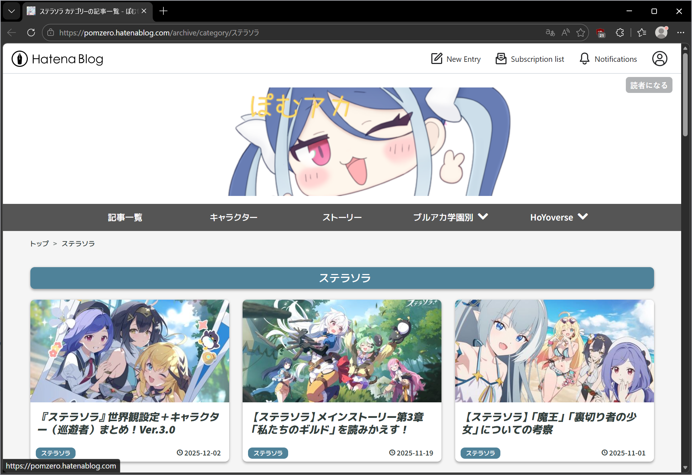The image size is (692, 475).
Task: Expand the ブルアカ学園別 chevron
Action: (483, 217)
